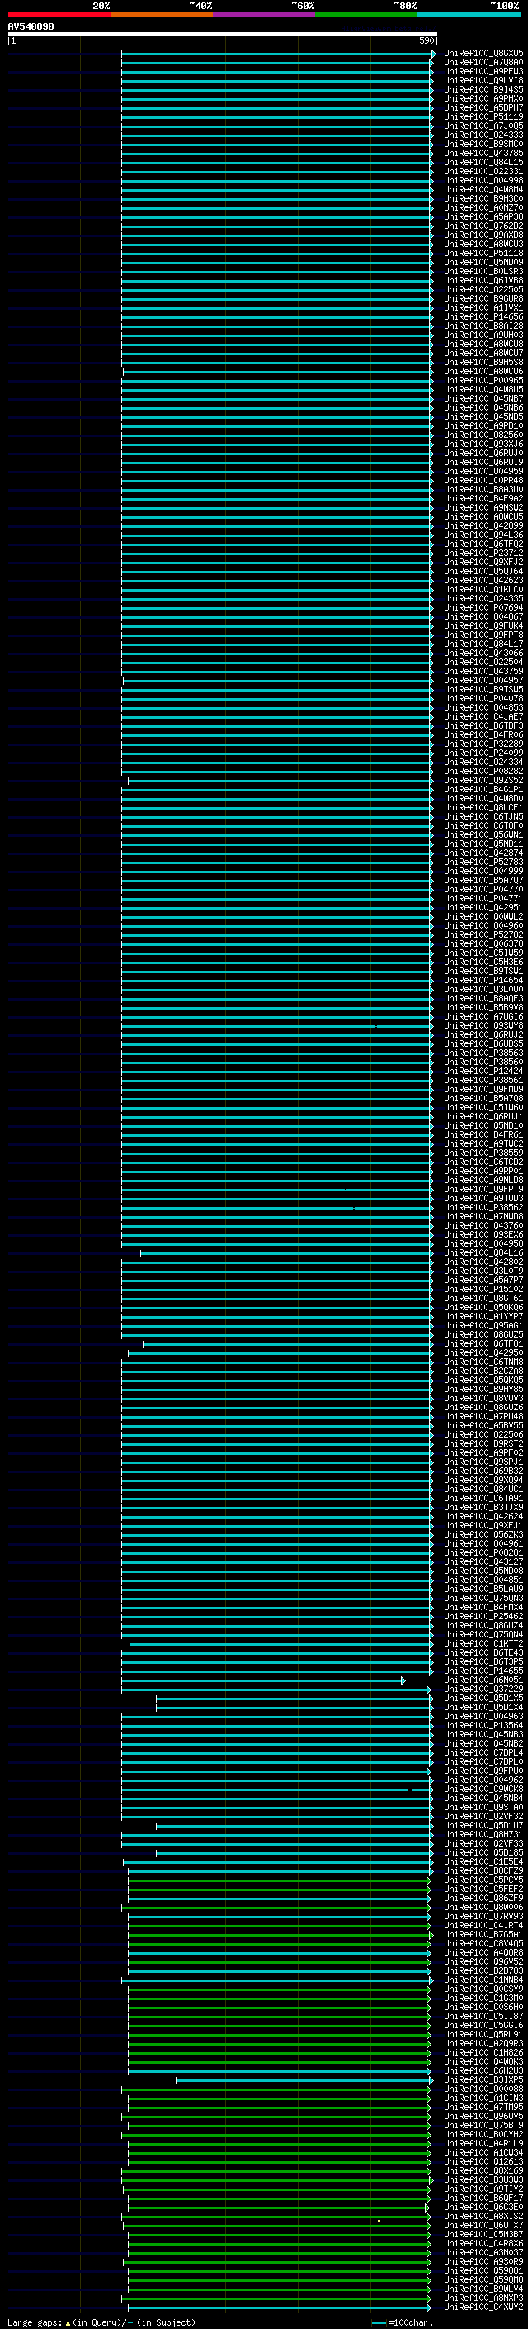Select the UniRef100_A9PEW3 entry
Image resolution: width=528 pixels, height=2329 pixels.
[483, 71]
